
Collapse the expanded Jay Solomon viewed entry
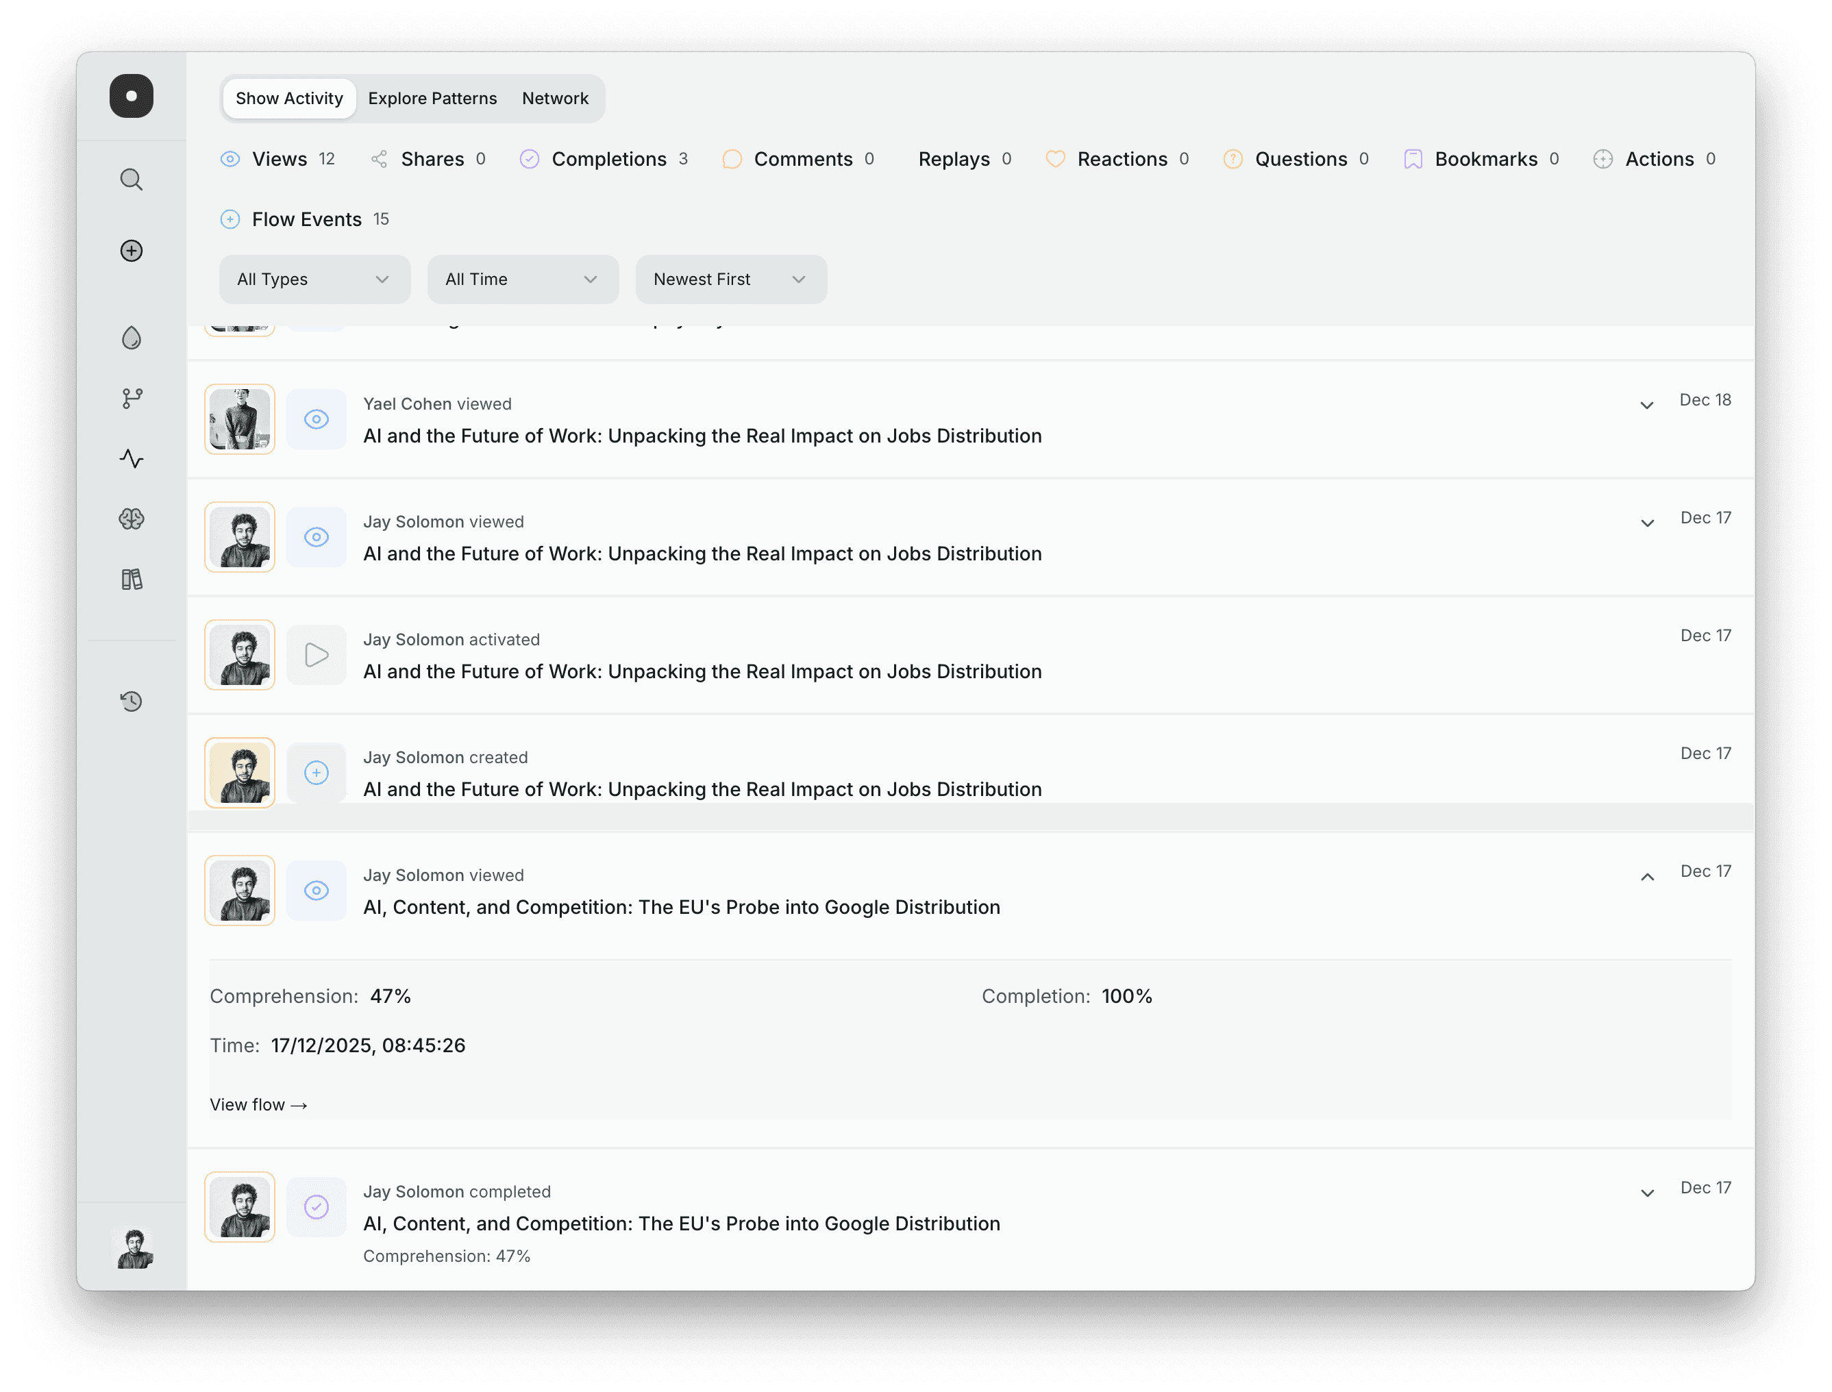click(1647, 875)
